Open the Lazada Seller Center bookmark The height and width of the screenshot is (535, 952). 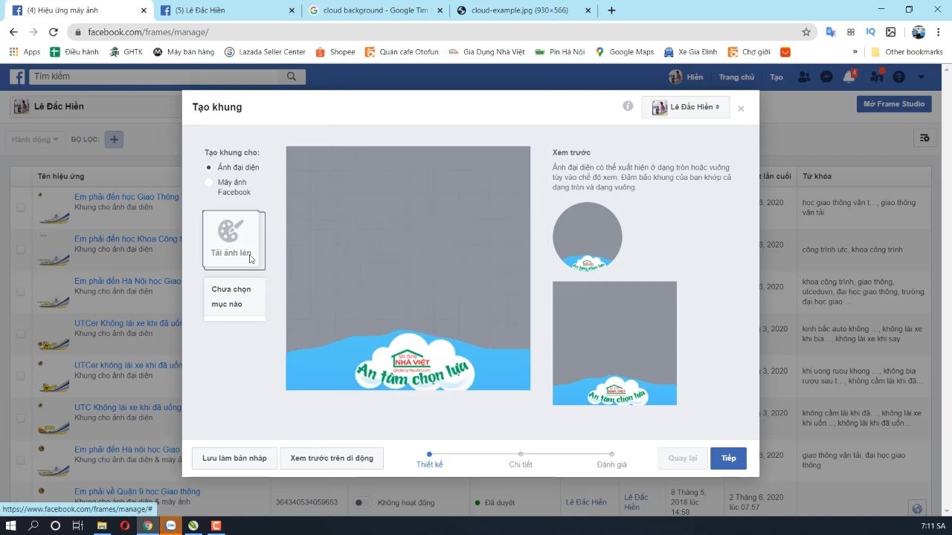266,52
